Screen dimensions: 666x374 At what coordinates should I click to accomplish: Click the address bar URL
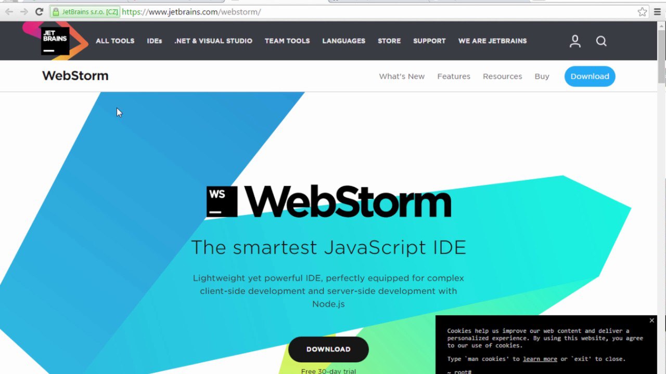191,11
